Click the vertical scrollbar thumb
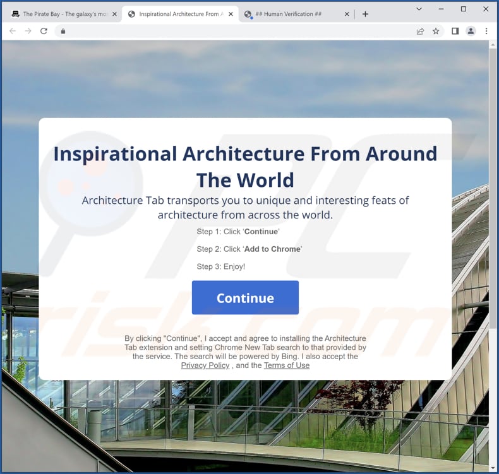Screen dimensions: 499x474 coord(493,189)
